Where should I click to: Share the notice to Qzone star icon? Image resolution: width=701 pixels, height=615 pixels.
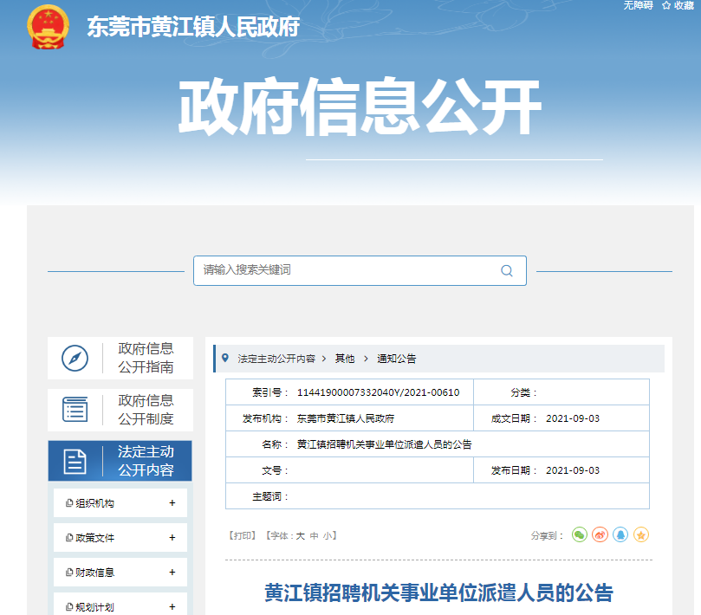[x=641, y=535]
